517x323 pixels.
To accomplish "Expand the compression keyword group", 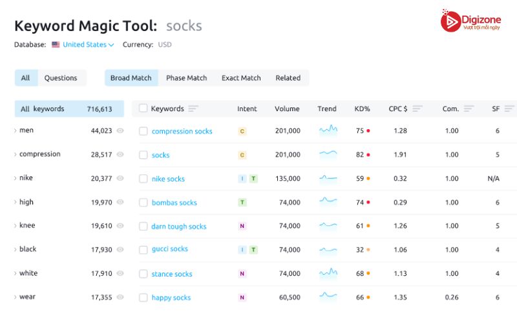I will click(x=15, y=154).
